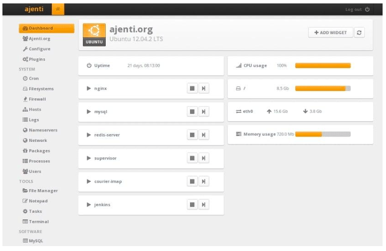The width and height of the screenshot is (386, 251).
Task: Click the disk icon beside root path
Action: (238, 88)
